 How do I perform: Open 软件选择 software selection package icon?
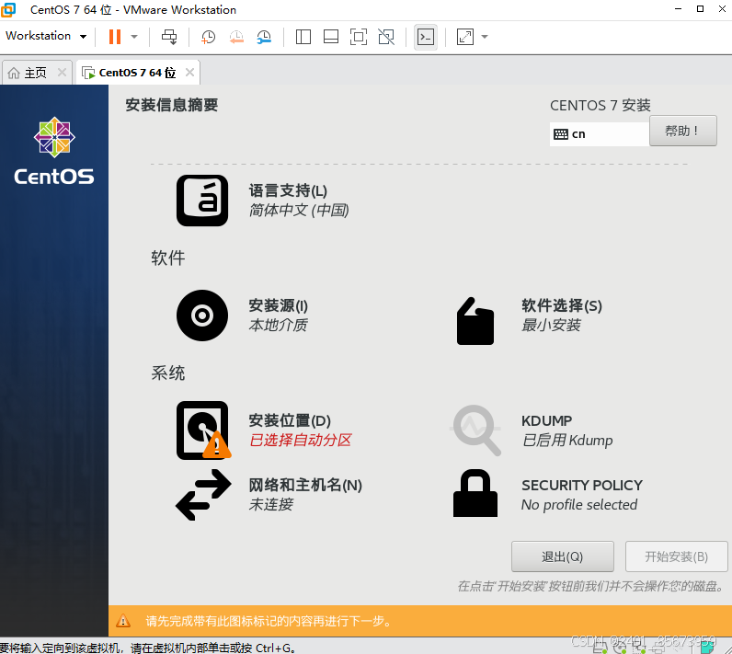[x=475, y=321]
